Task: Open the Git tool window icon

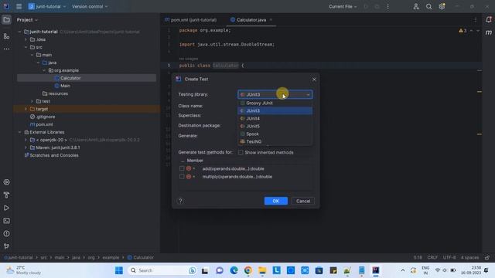Action: coord(6,246)
